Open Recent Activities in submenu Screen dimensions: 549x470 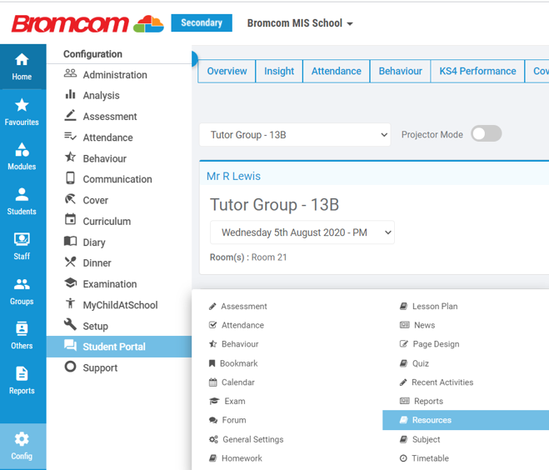point(437,382)
